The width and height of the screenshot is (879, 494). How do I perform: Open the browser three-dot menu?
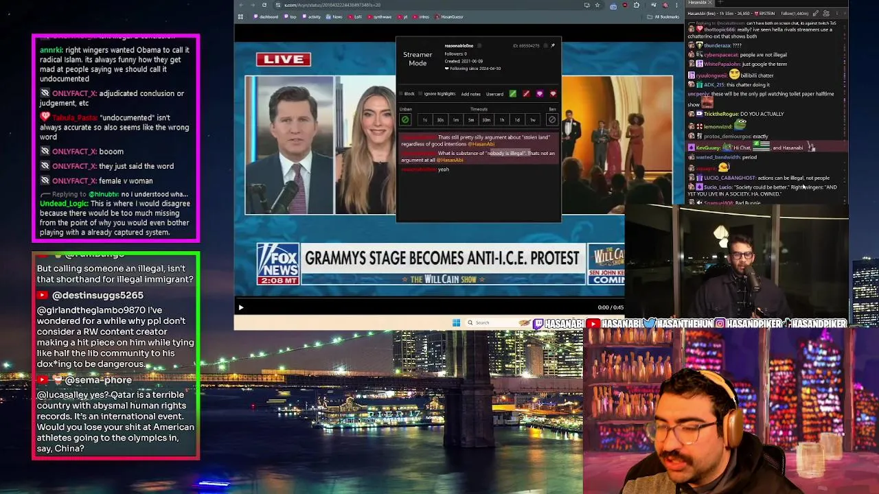click(676, 5)
